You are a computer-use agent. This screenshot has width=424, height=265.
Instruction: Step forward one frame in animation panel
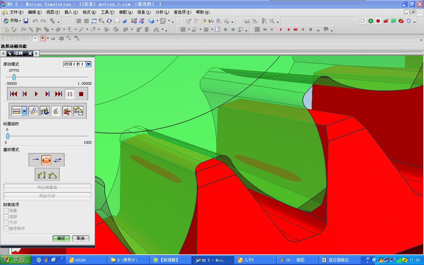click(x=47, y=94)
